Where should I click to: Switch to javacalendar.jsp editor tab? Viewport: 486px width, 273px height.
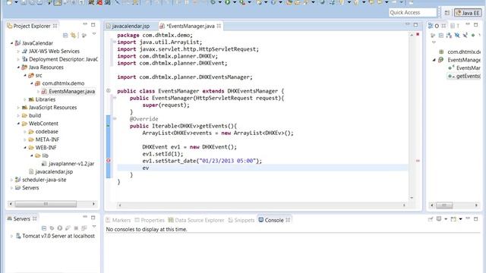128,26
